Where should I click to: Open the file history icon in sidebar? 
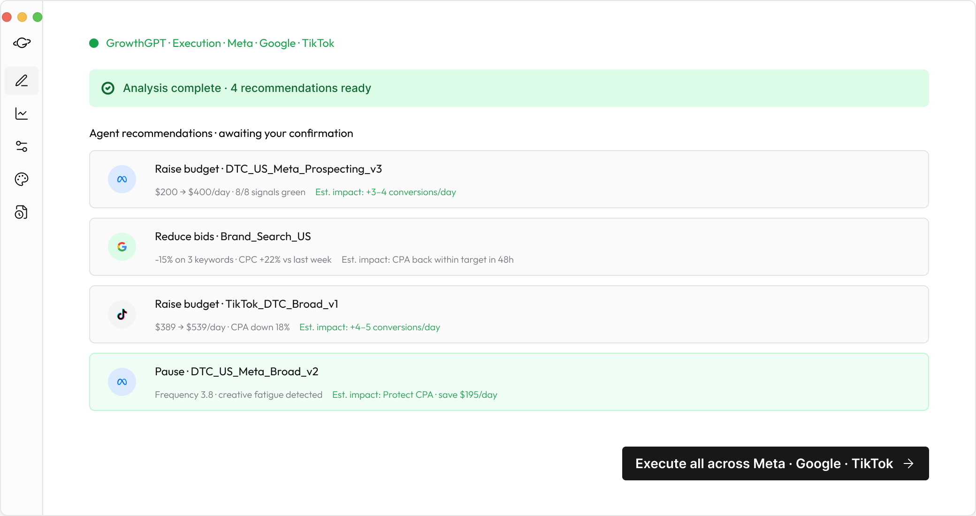(22, 212)
